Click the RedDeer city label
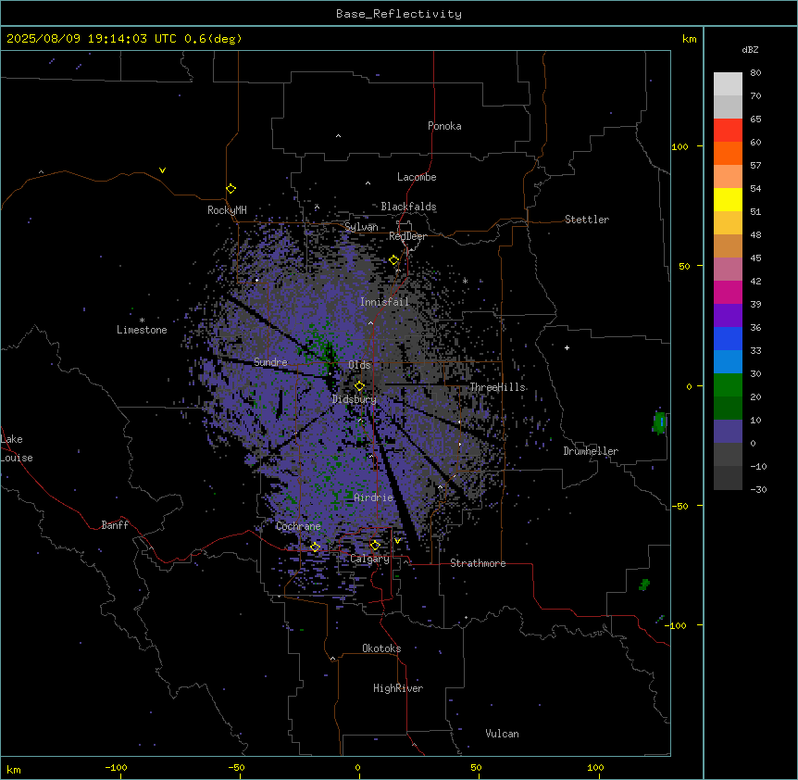 point(407,236)
